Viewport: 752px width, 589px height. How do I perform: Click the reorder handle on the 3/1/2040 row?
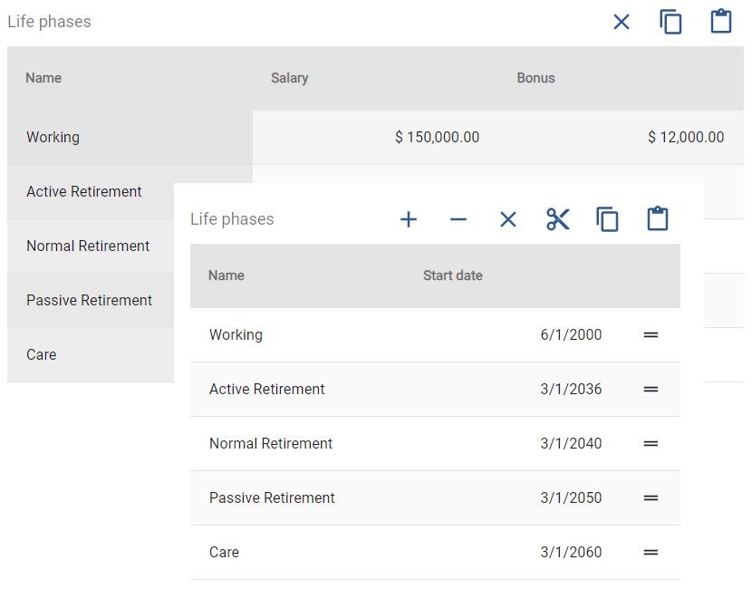tap(651, 444)
